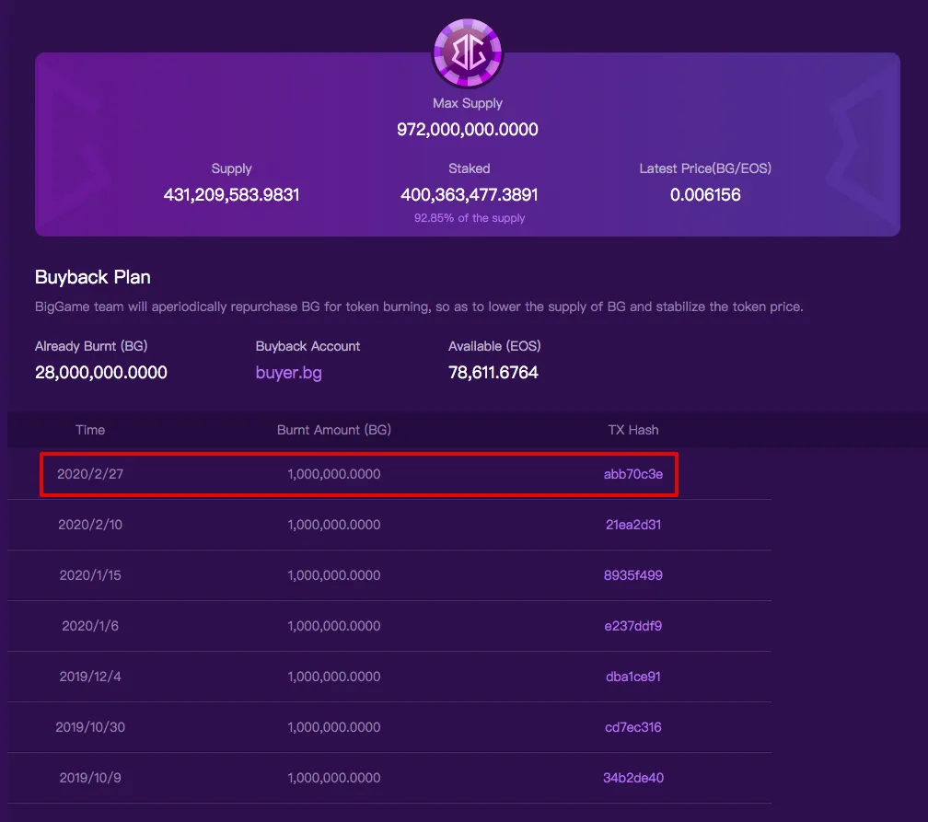Click burnt amount in the 2019/12/4 row
This screenshot has width=928, height=822.
[x=334, y=677]
